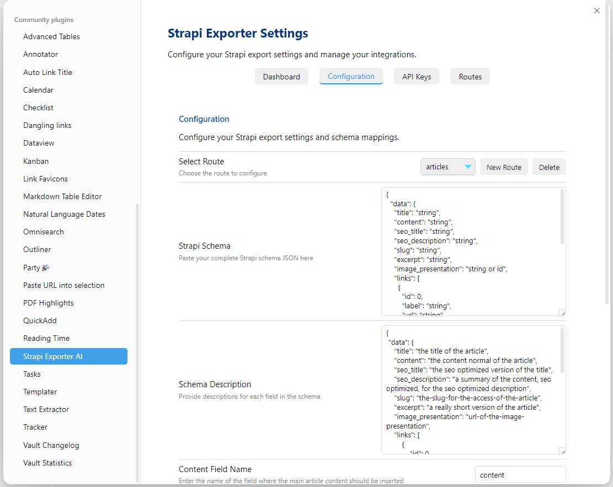Open Dataview plugin settings
Viewport: 613px width, 487px height.
click(39, 143)
